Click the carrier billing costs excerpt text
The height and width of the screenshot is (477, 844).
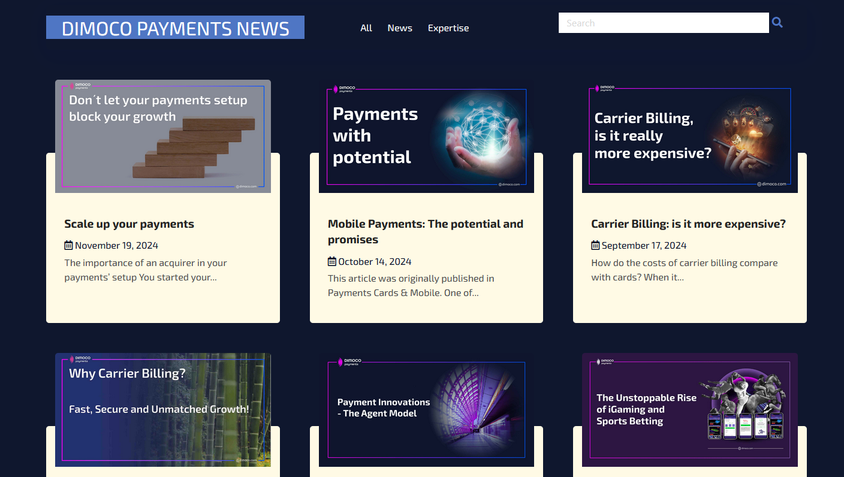click(684, 270)
